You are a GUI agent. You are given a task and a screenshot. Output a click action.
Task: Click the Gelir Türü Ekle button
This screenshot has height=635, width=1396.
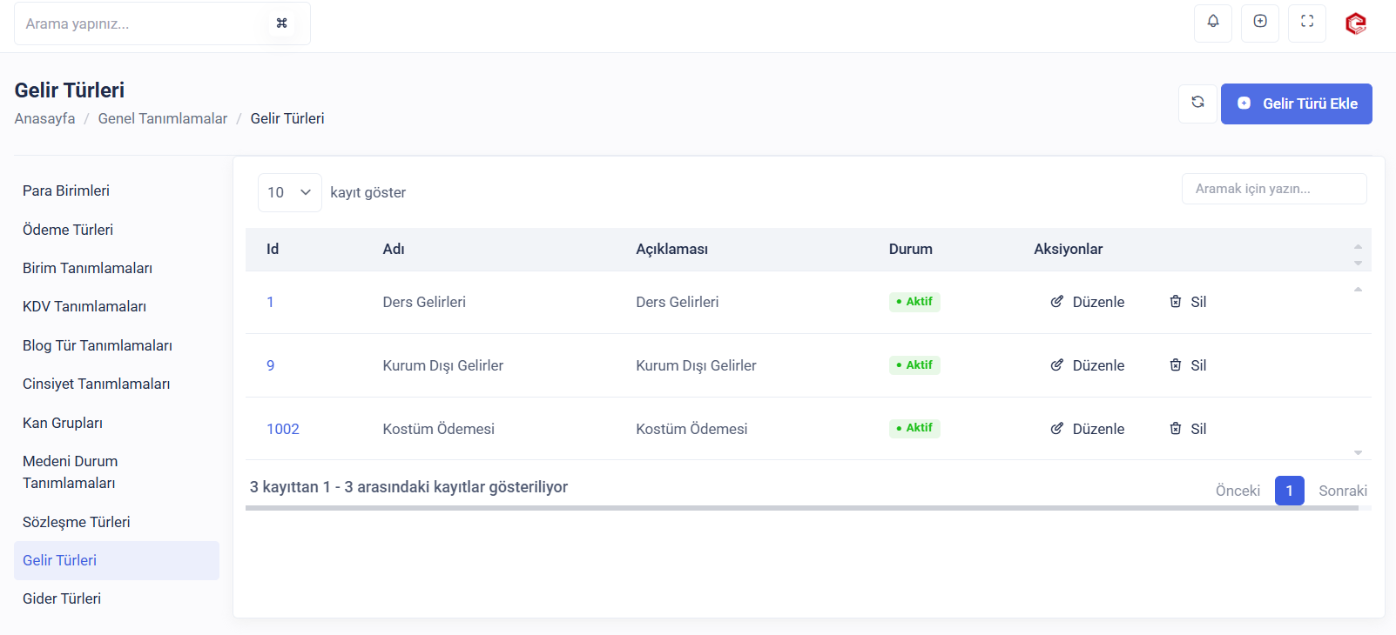(x=1296, y=104)
